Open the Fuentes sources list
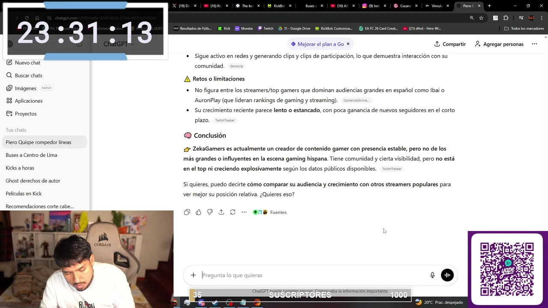Viewport: 548px width, 308px height. coord(270,212)
